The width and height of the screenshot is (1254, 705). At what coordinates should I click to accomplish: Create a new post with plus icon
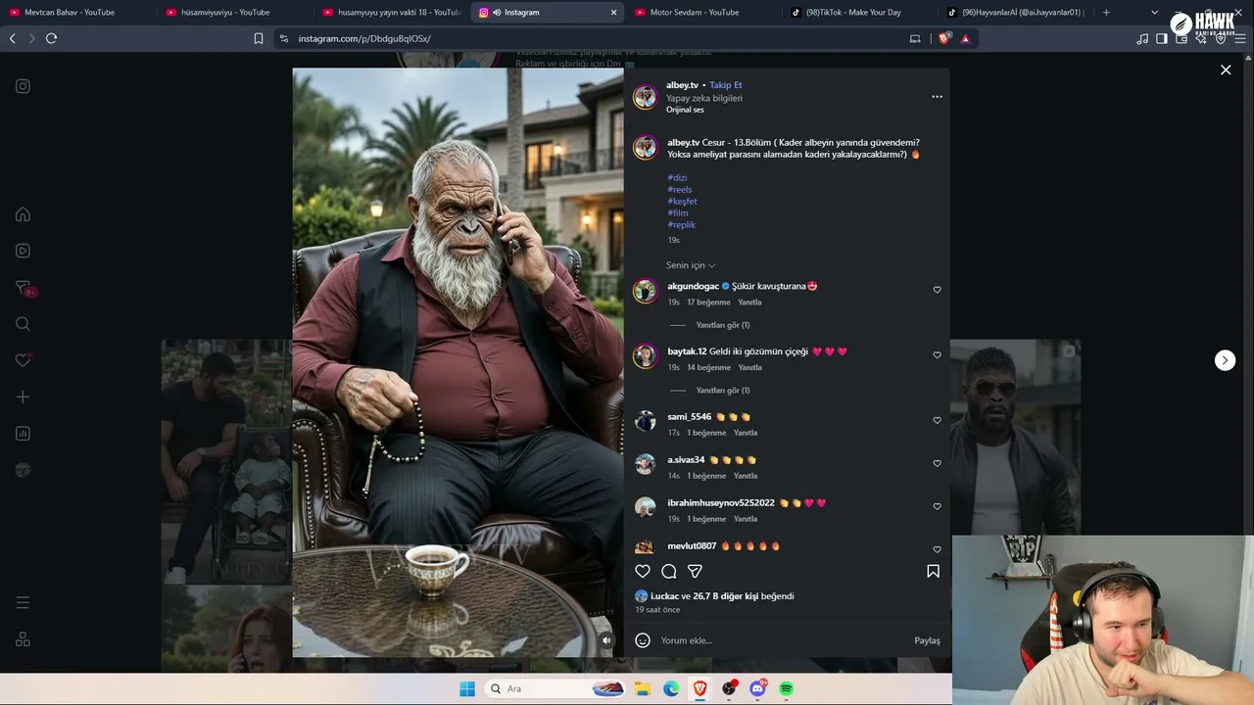click(23, 397)
